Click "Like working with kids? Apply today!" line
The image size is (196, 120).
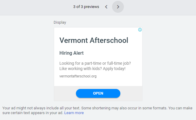coord(93,69)
